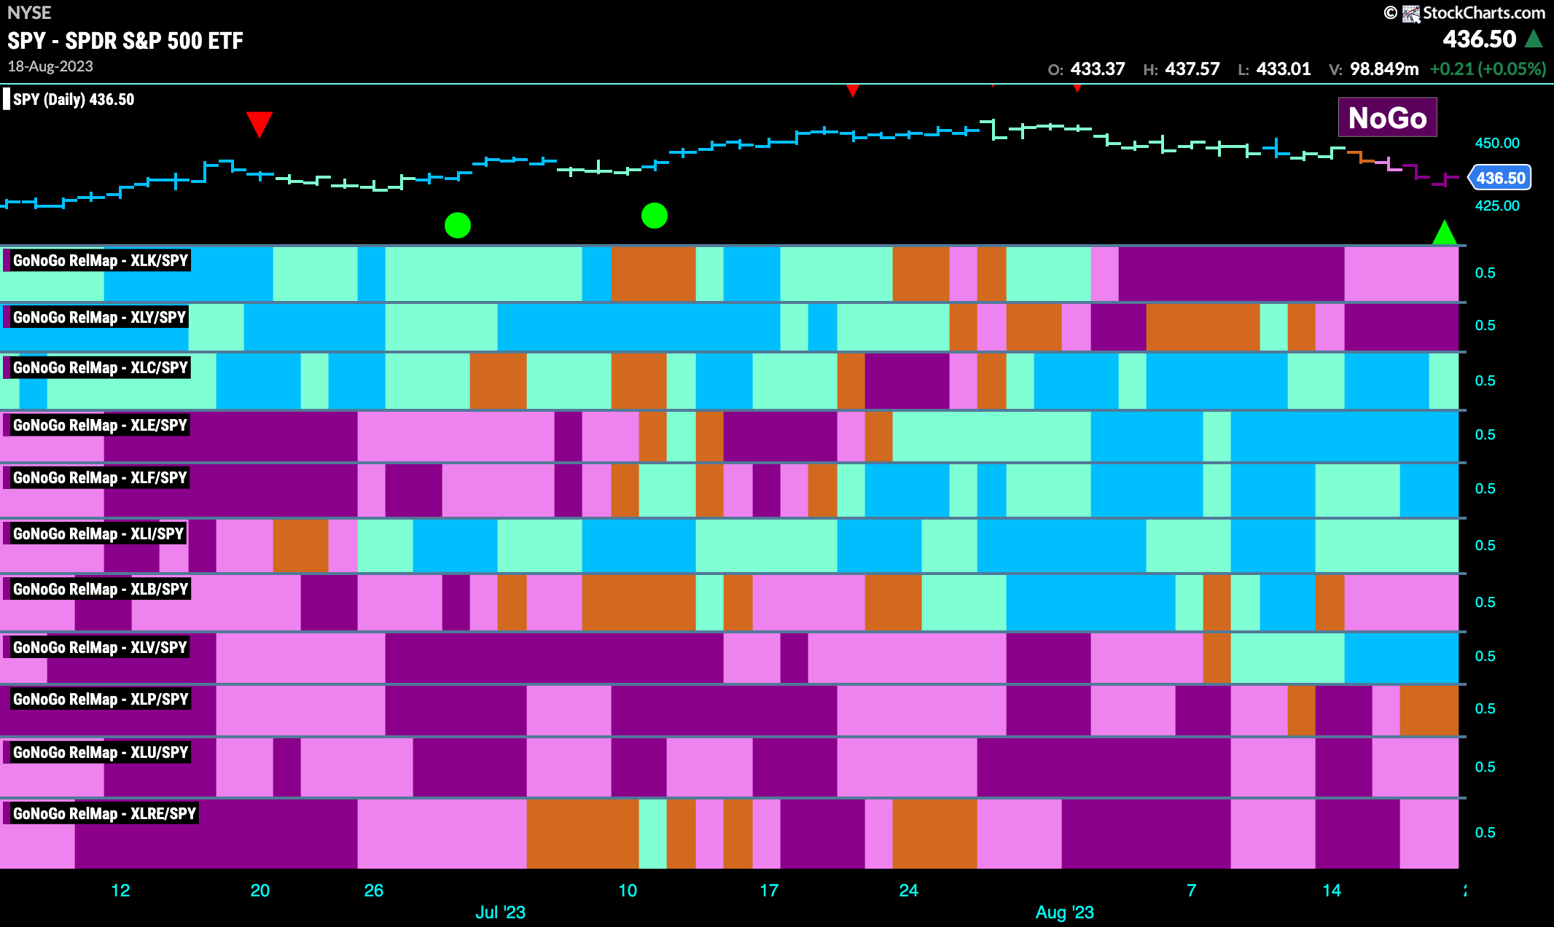Select the GoNoGo RelMap - XLI/SPY label
Image resolution: width=1554 pixels, height=927 pixels.
(98, 533)
